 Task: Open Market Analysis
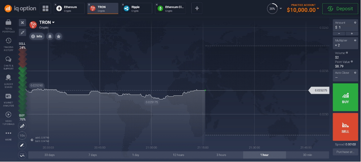[x=8, y=100]
